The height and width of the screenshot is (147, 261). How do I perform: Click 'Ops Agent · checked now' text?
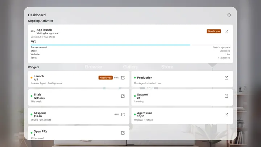(148, 83)
